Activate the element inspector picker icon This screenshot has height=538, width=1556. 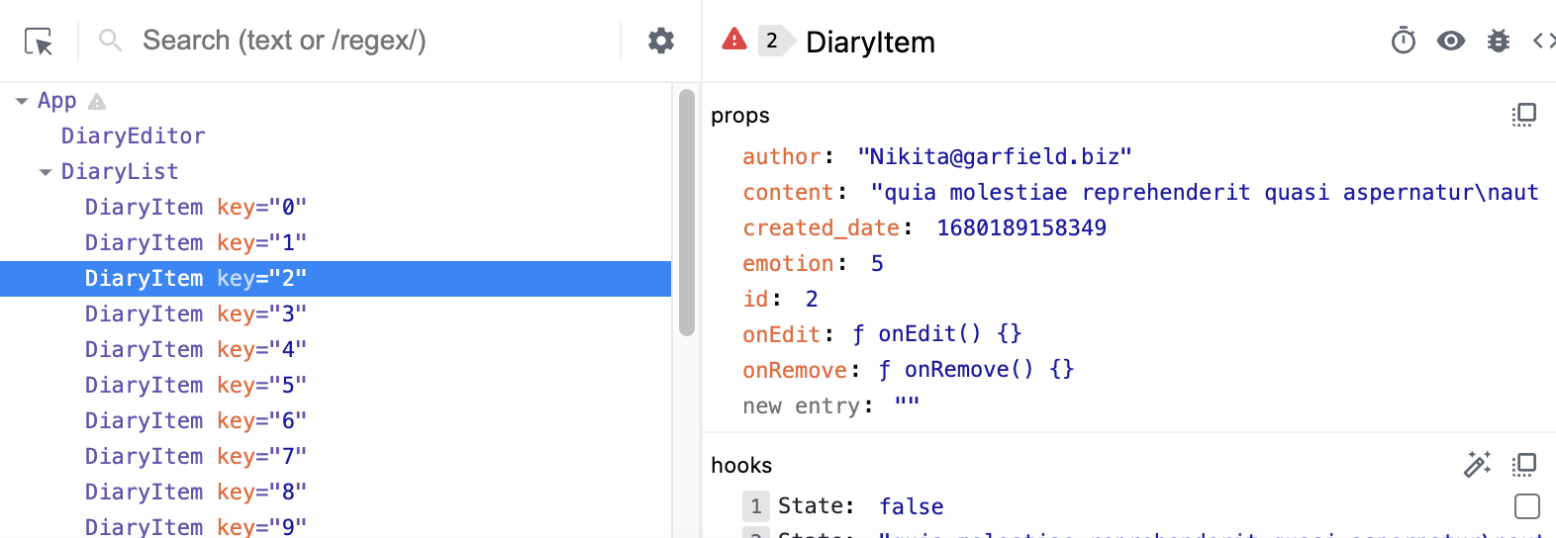(39, 41)
